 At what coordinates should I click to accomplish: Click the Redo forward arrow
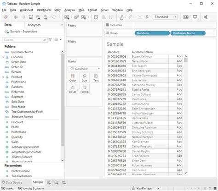click(x=23, y=17)
